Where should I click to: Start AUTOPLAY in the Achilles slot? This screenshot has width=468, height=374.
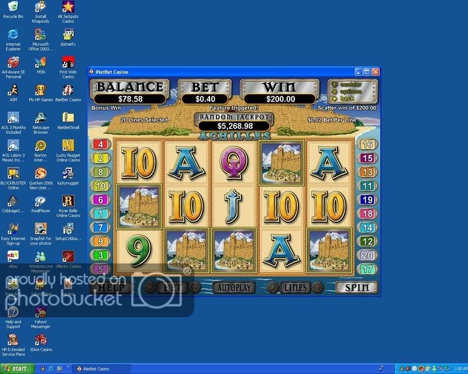point(235,288)
